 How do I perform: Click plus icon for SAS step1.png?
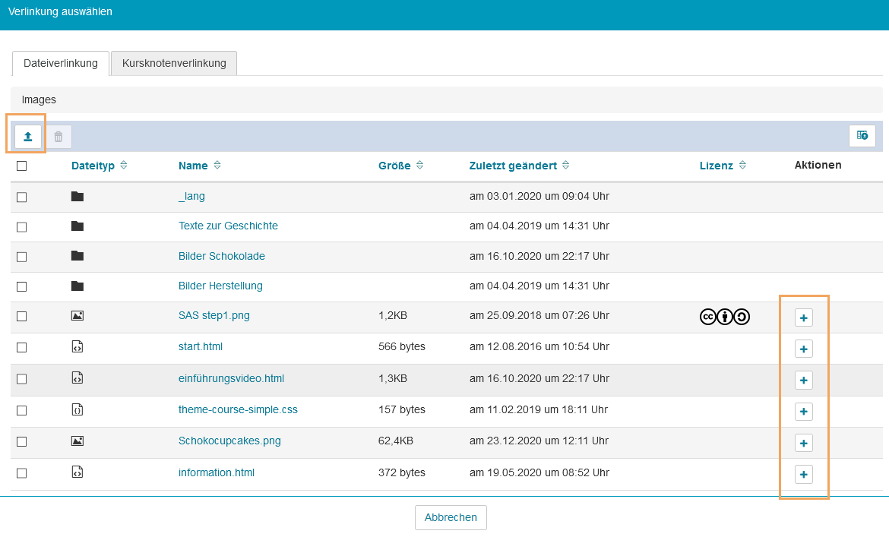coord(803,317)
